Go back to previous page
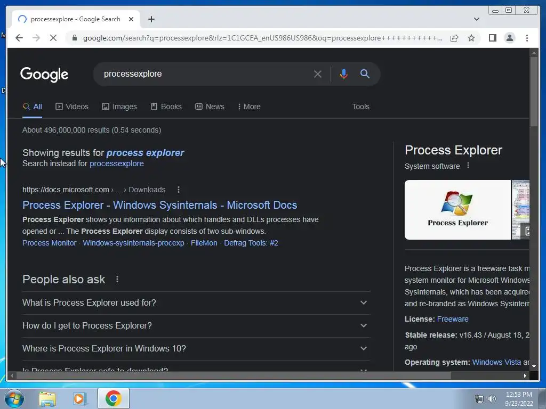546x409 pixels. click(19, 38)
